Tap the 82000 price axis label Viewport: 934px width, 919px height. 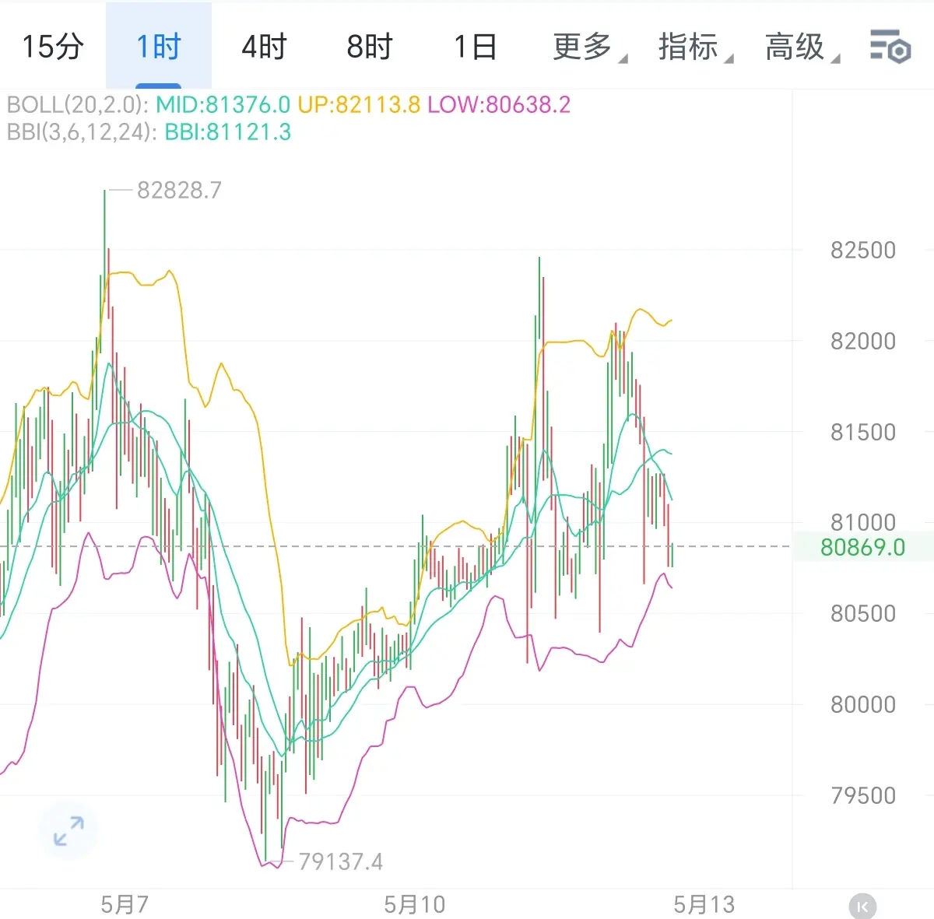[863, 341]
